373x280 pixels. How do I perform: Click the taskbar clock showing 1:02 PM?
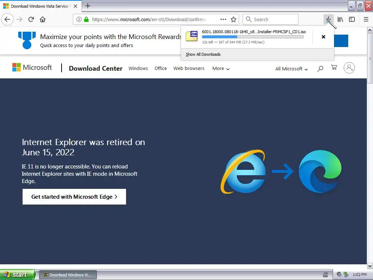click(x=360, y=275)
